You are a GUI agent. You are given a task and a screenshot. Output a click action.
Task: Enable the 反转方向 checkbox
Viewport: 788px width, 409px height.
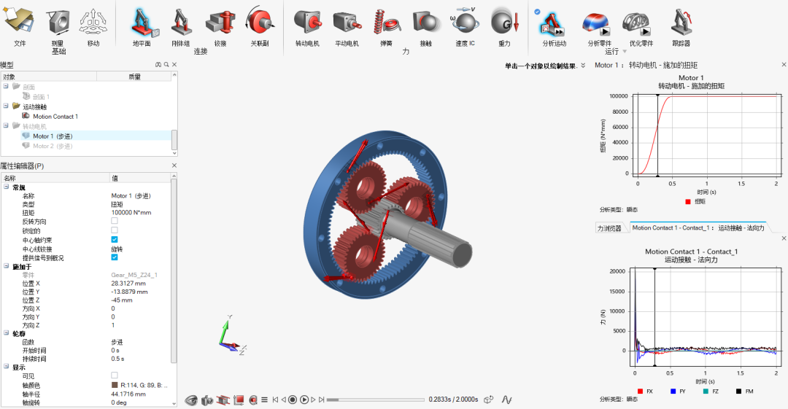[x=115, y=221]
